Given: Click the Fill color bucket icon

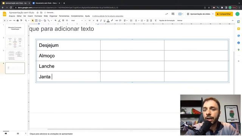Looking at the screenshot, I should [x=56, y=20].
